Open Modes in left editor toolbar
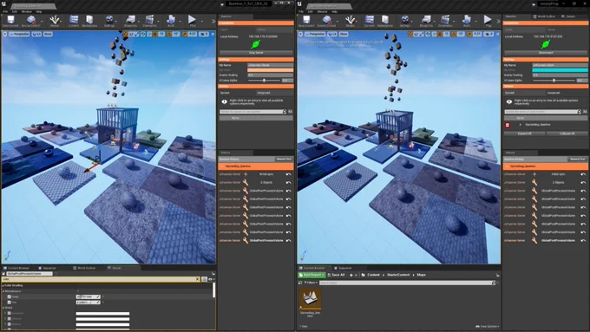This screenshot has height=332, width=590. (55, 21)
